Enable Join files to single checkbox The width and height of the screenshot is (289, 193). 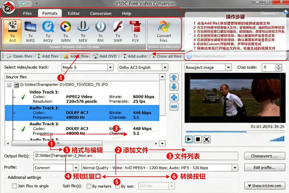tap(14, 186)
